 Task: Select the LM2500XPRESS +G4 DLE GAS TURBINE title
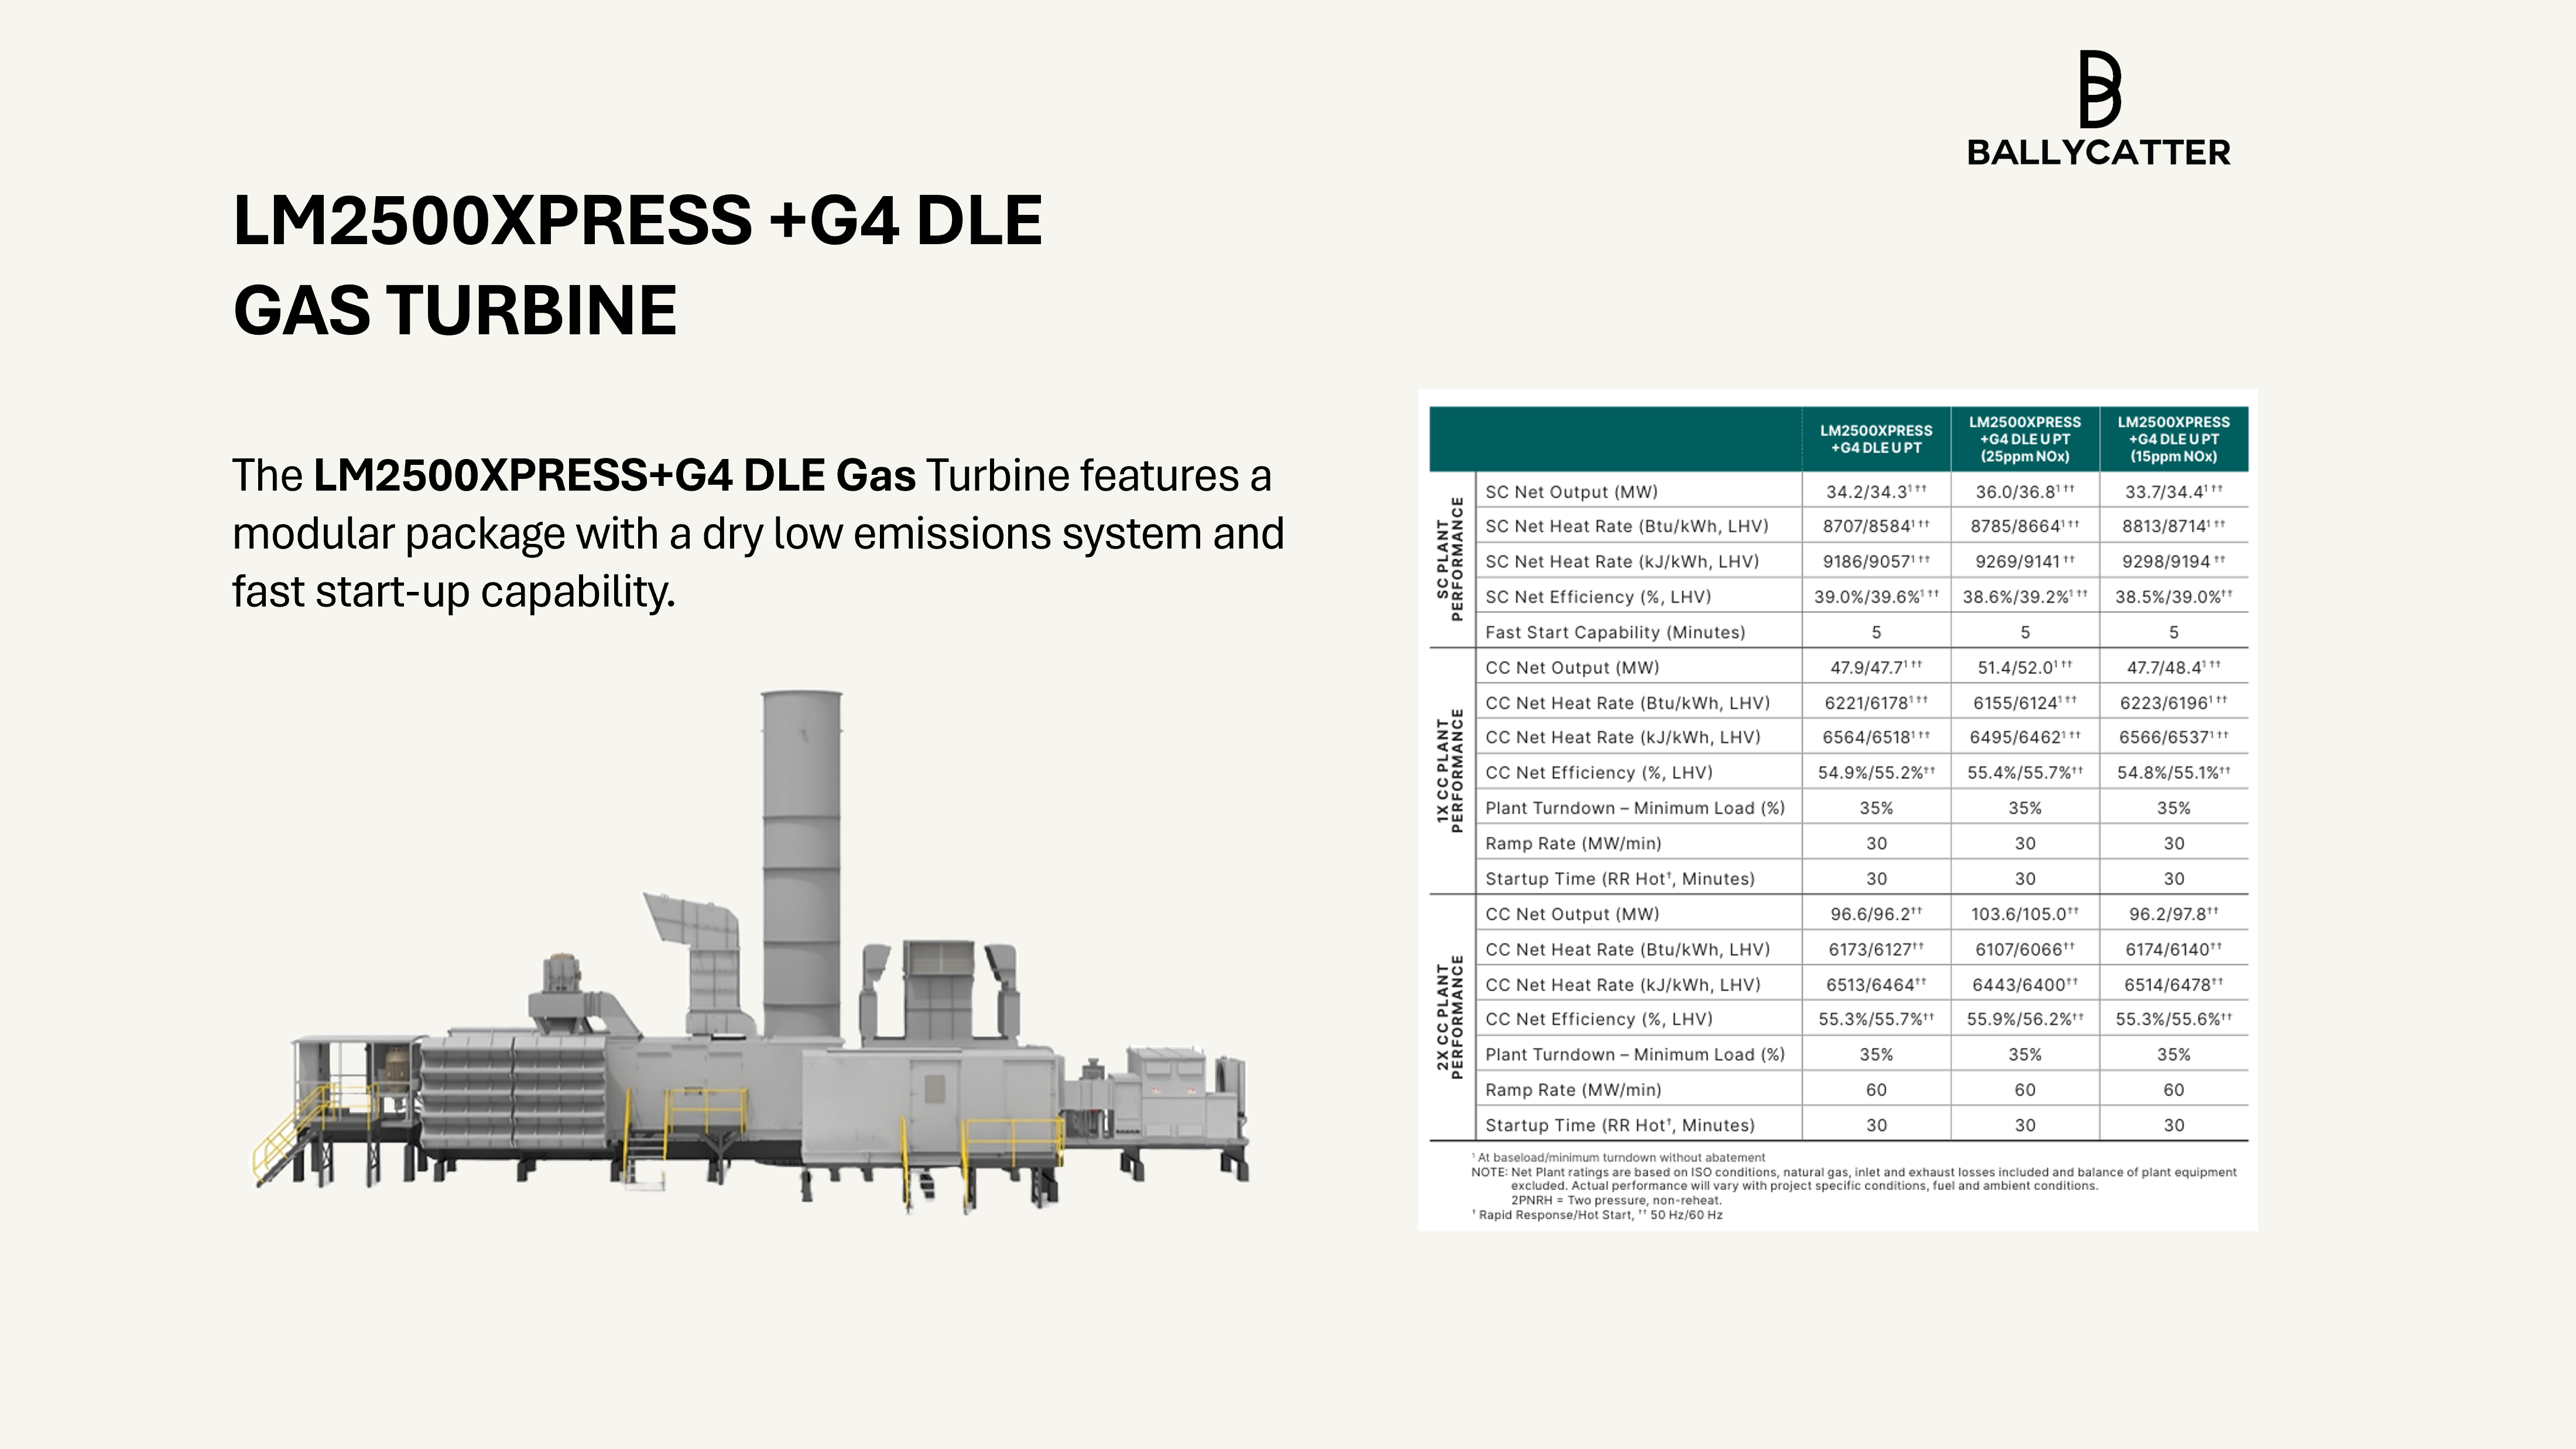pos(637,264)
